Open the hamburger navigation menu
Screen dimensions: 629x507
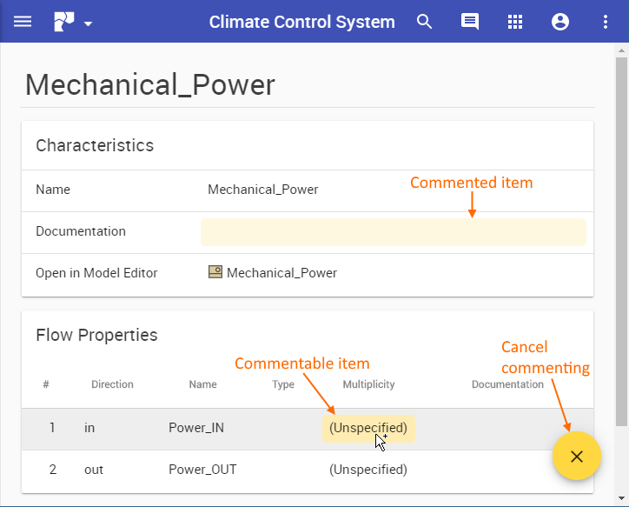pyautogui.click(x=23, y=22)
